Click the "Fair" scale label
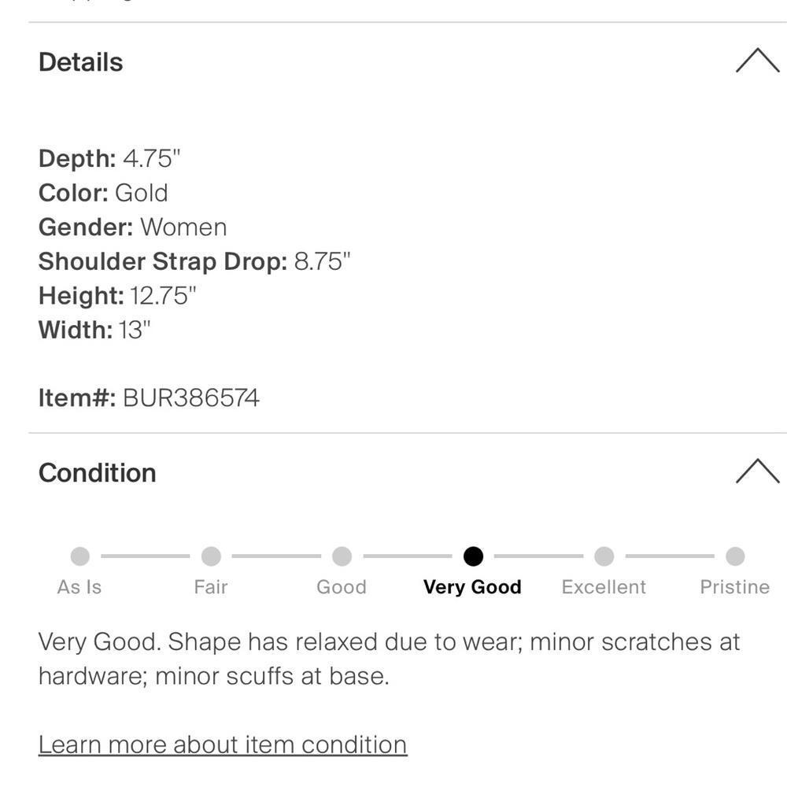787x787 pixels. click(211, 587)
